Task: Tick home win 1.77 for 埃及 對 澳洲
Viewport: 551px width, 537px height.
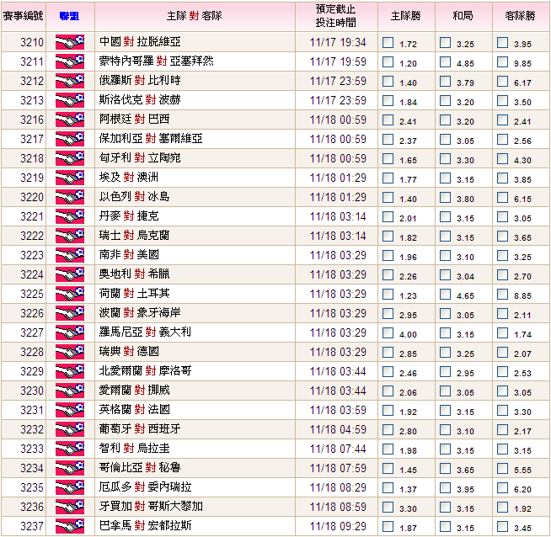Action: tap(388, 178)
